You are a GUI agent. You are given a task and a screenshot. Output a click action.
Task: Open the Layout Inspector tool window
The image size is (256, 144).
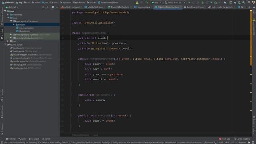coord(242,139)
